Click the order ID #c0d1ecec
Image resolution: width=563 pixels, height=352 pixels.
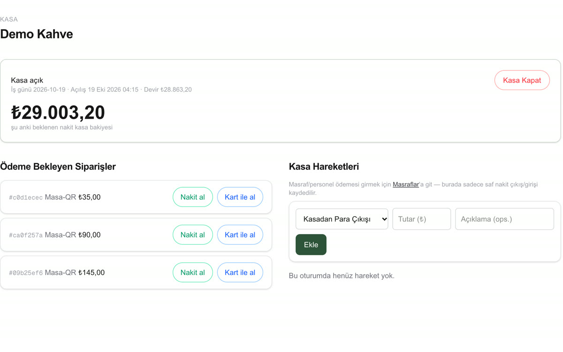[x=26, y=198]
